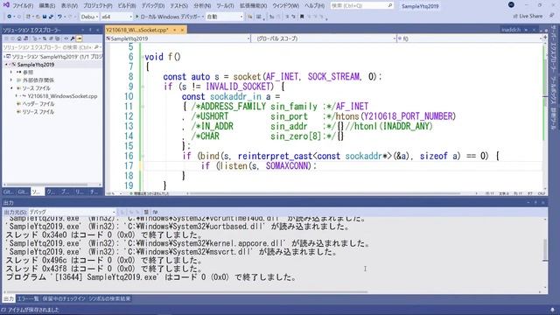Expand the 参照 node
This screenshot has height=315, width=560.
click(11, 73)
